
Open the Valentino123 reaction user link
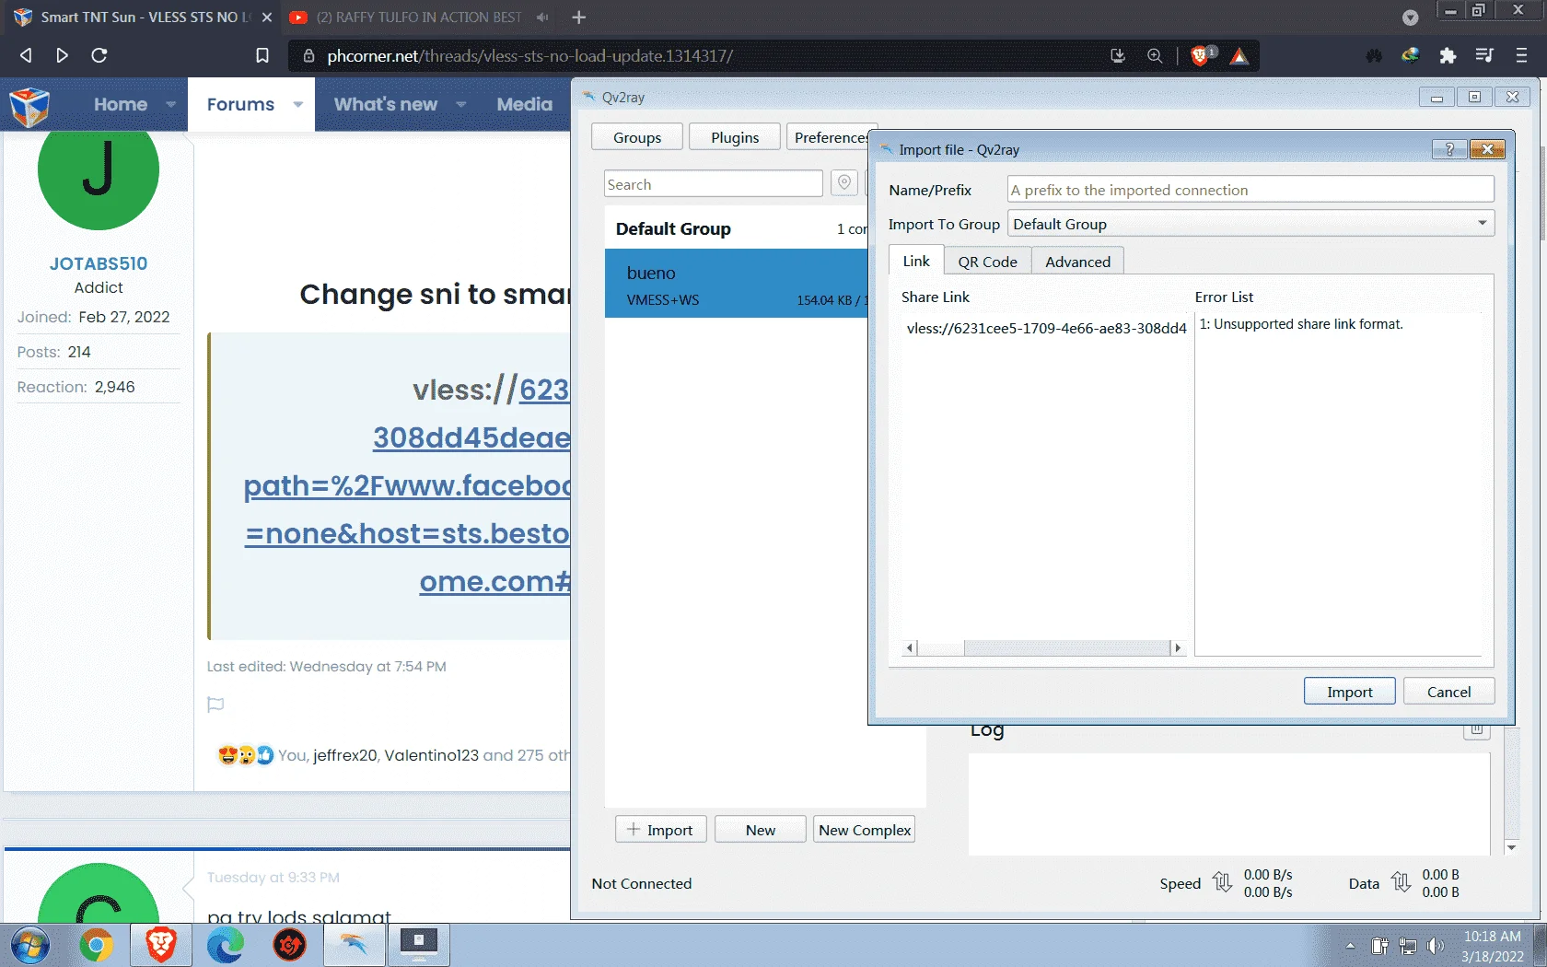(431, 755)
